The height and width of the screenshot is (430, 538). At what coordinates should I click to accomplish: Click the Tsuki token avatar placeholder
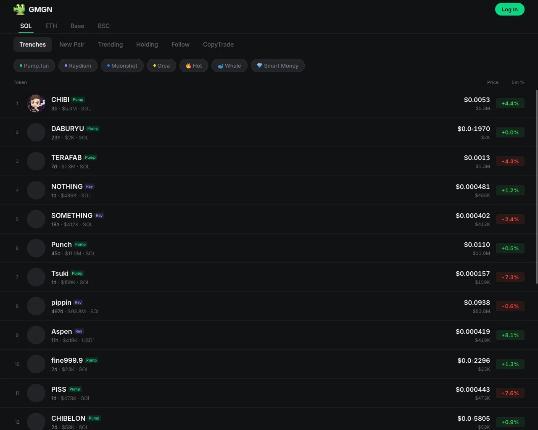coord(36,277)
